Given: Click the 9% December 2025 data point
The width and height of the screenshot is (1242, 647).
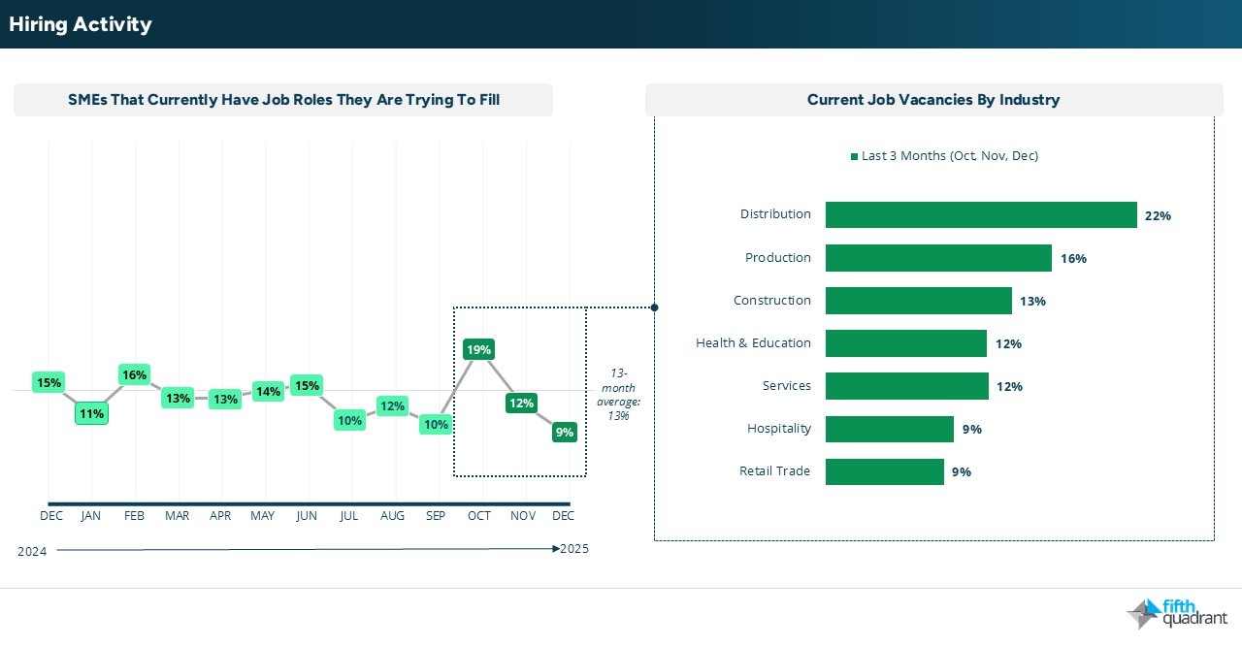Looking at the screenshot, I should [x=564, y=432].
